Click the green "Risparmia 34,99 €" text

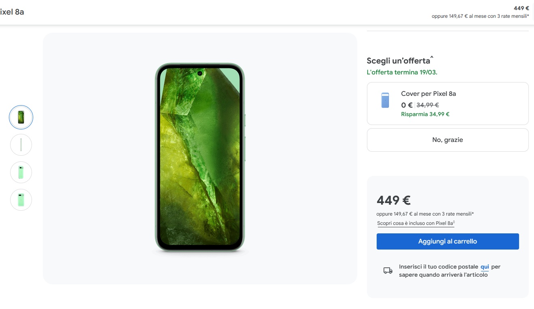pyautogui.click(x=425, y=114)
